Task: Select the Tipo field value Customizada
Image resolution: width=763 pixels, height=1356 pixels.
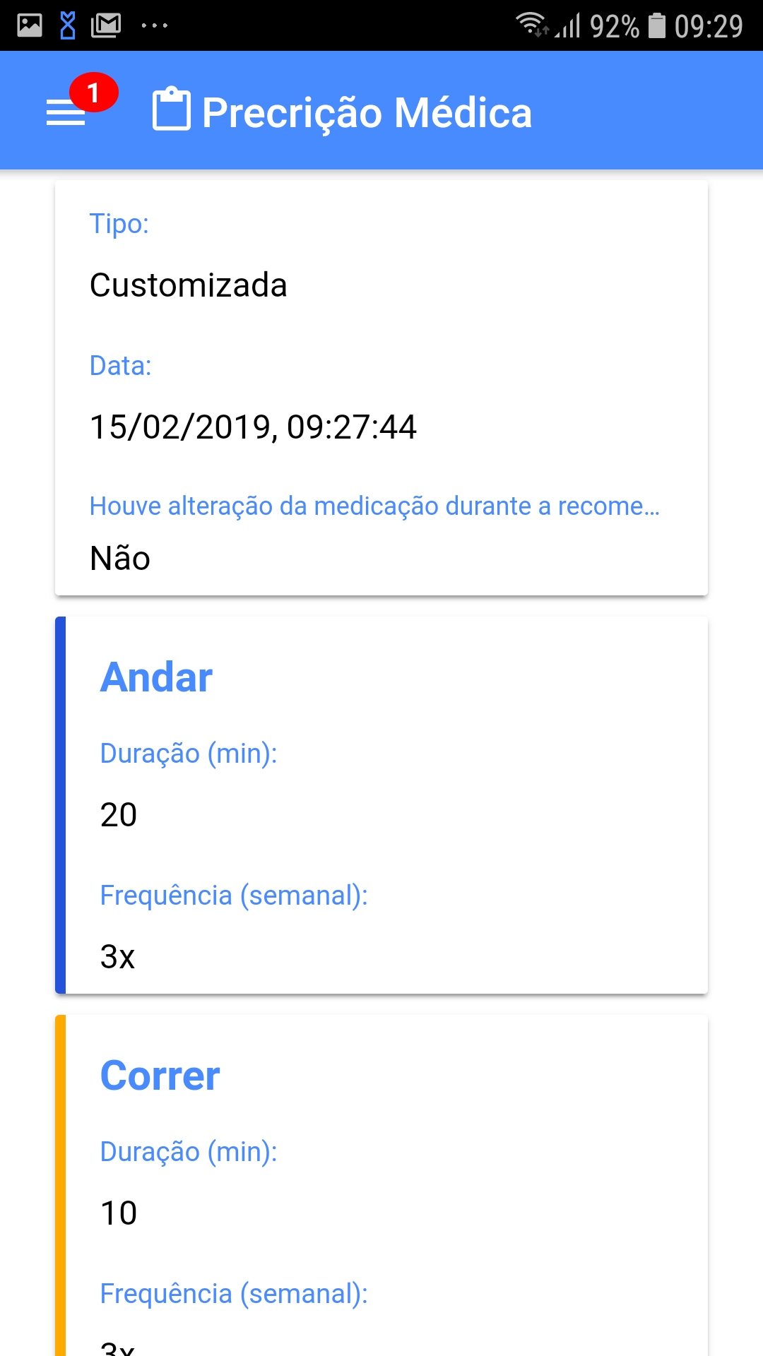Action: 189,285
